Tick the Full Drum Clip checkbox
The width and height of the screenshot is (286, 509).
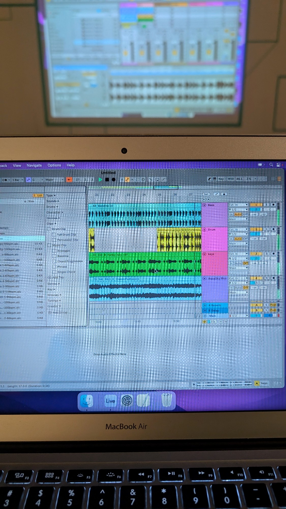pyautogui.click(x=54, y=235)
